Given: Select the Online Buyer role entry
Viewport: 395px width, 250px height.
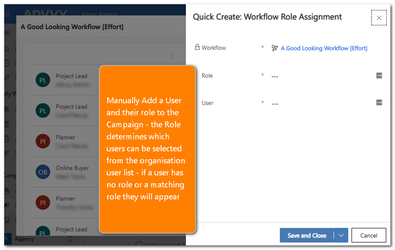Looking at the screenshot, I should (x=72, y=168).
